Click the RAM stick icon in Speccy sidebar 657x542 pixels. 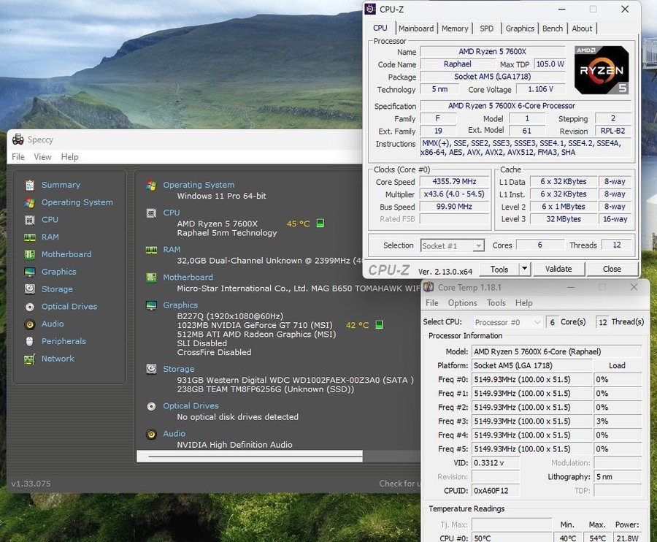(30, 237)
